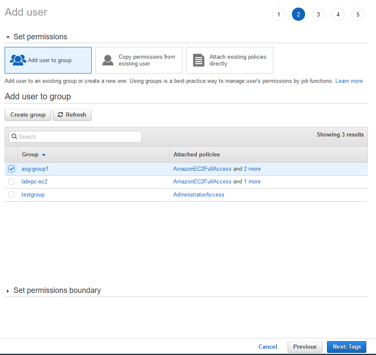
Task: Uncheck the asg-group1 checkbox
Action: click(x=11, y=169)
